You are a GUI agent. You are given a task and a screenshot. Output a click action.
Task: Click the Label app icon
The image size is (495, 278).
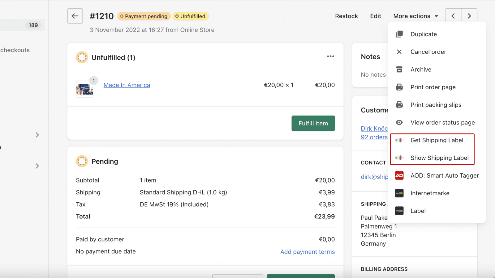tap(399, 211)
